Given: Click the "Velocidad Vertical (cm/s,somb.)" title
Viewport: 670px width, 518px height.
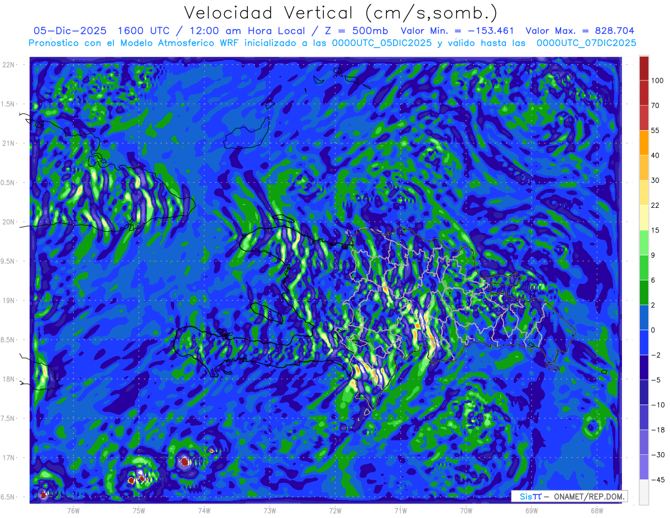Looking at the screenshot, I should pos(340,13).
